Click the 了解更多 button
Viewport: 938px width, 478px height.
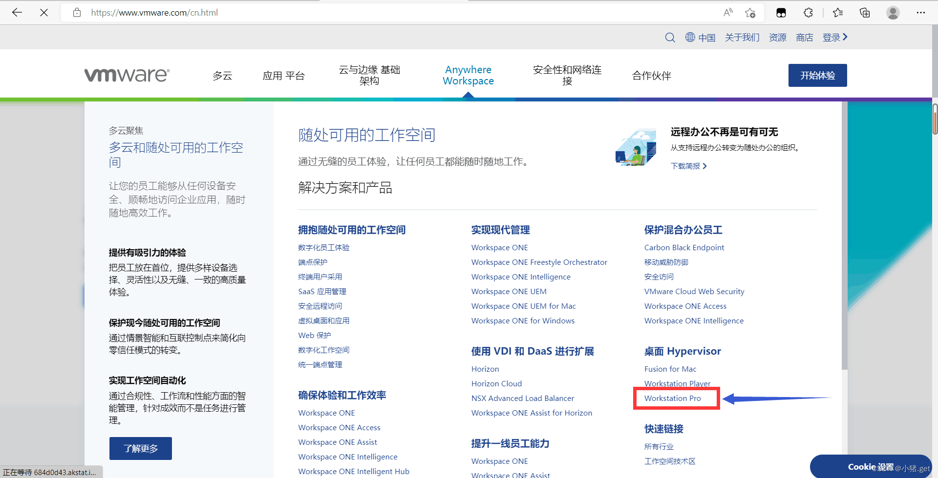pyautogui.click(x=141, y=448)
